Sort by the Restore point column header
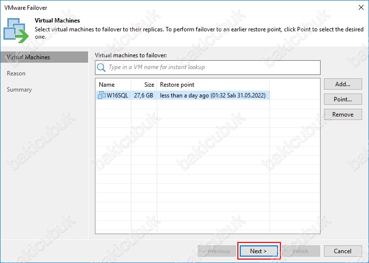The height and width of the screenshot is (263, 369). (x=213, y=85)
